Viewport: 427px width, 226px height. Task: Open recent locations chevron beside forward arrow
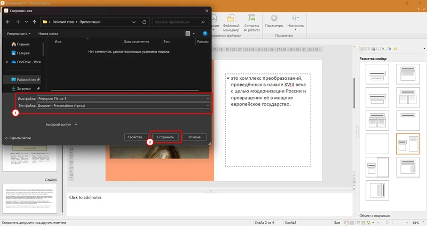coord(26,22)
